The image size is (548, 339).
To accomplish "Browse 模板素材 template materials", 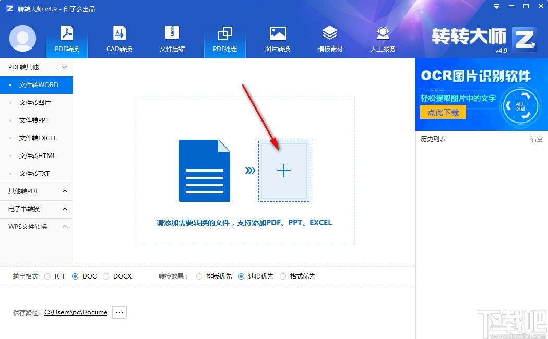I will tap(330, 39).
